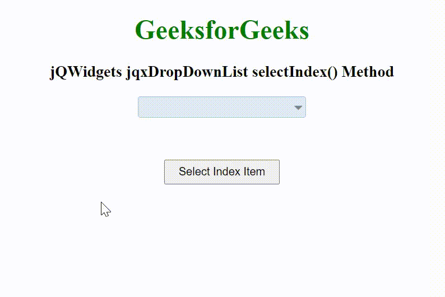Click the dropdown arrow icon
This screenshot has width=445, height=297.
click(298, 108)
